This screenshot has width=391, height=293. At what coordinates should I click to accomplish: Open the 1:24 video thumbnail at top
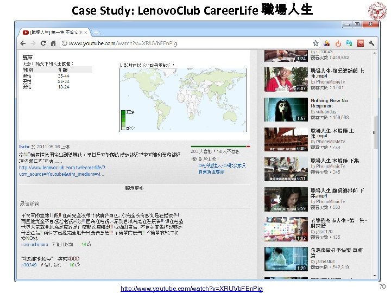pyautogui.click(x=286, y=56)
